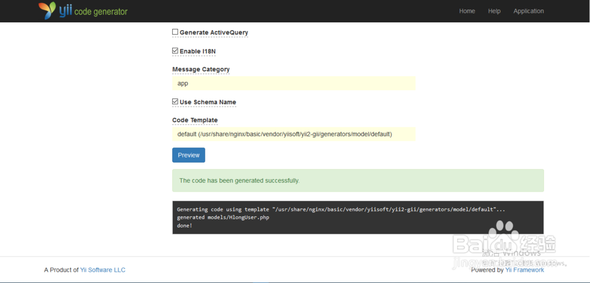
Task: Untick the Use Schema Name checkbox
Action: [175, 101]
